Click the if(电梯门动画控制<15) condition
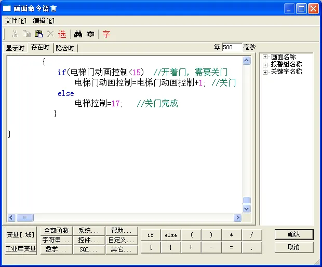The height and width of the screenshot is (267, 322). pyautogui.click(x=101, y=72)
